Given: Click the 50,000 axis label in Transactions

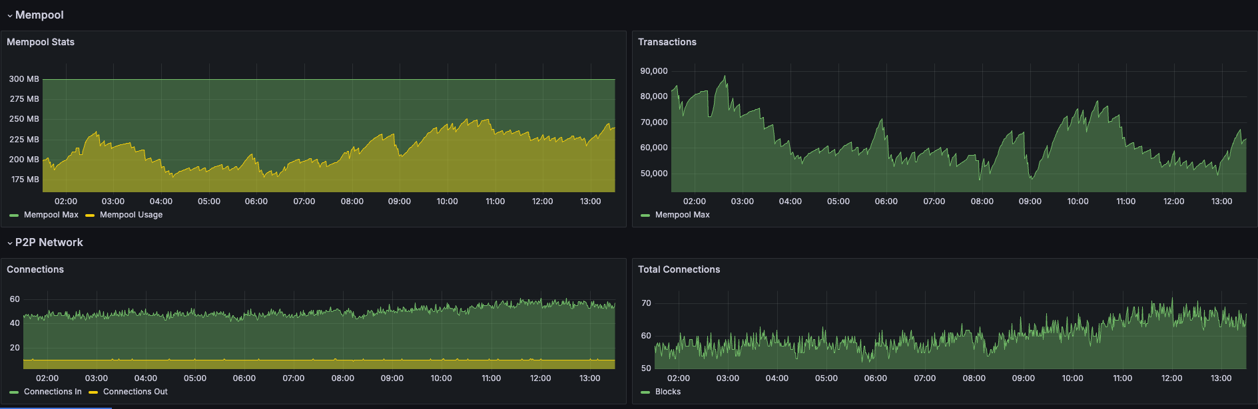Looking at the screenshot, I should pos(654,174).
